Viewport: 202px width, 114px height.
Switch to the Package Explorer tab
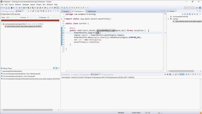tap(8, 11)
